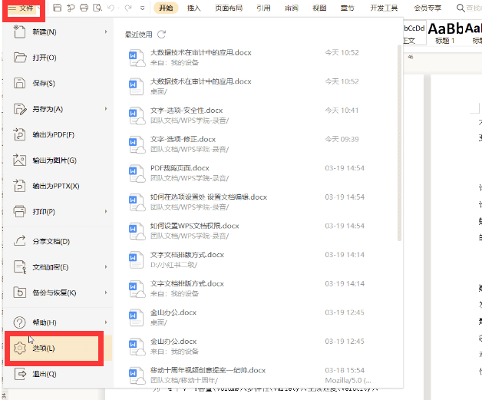Open recent file PDF裁剪页面.docx
Viewport: 482px width, 400px height.
pos(180,167)
